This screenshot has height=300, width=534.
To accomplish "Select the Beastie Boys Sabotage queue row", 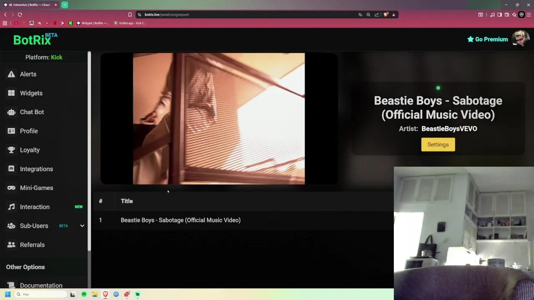I will pyautogui.click(x=243, y=220).
